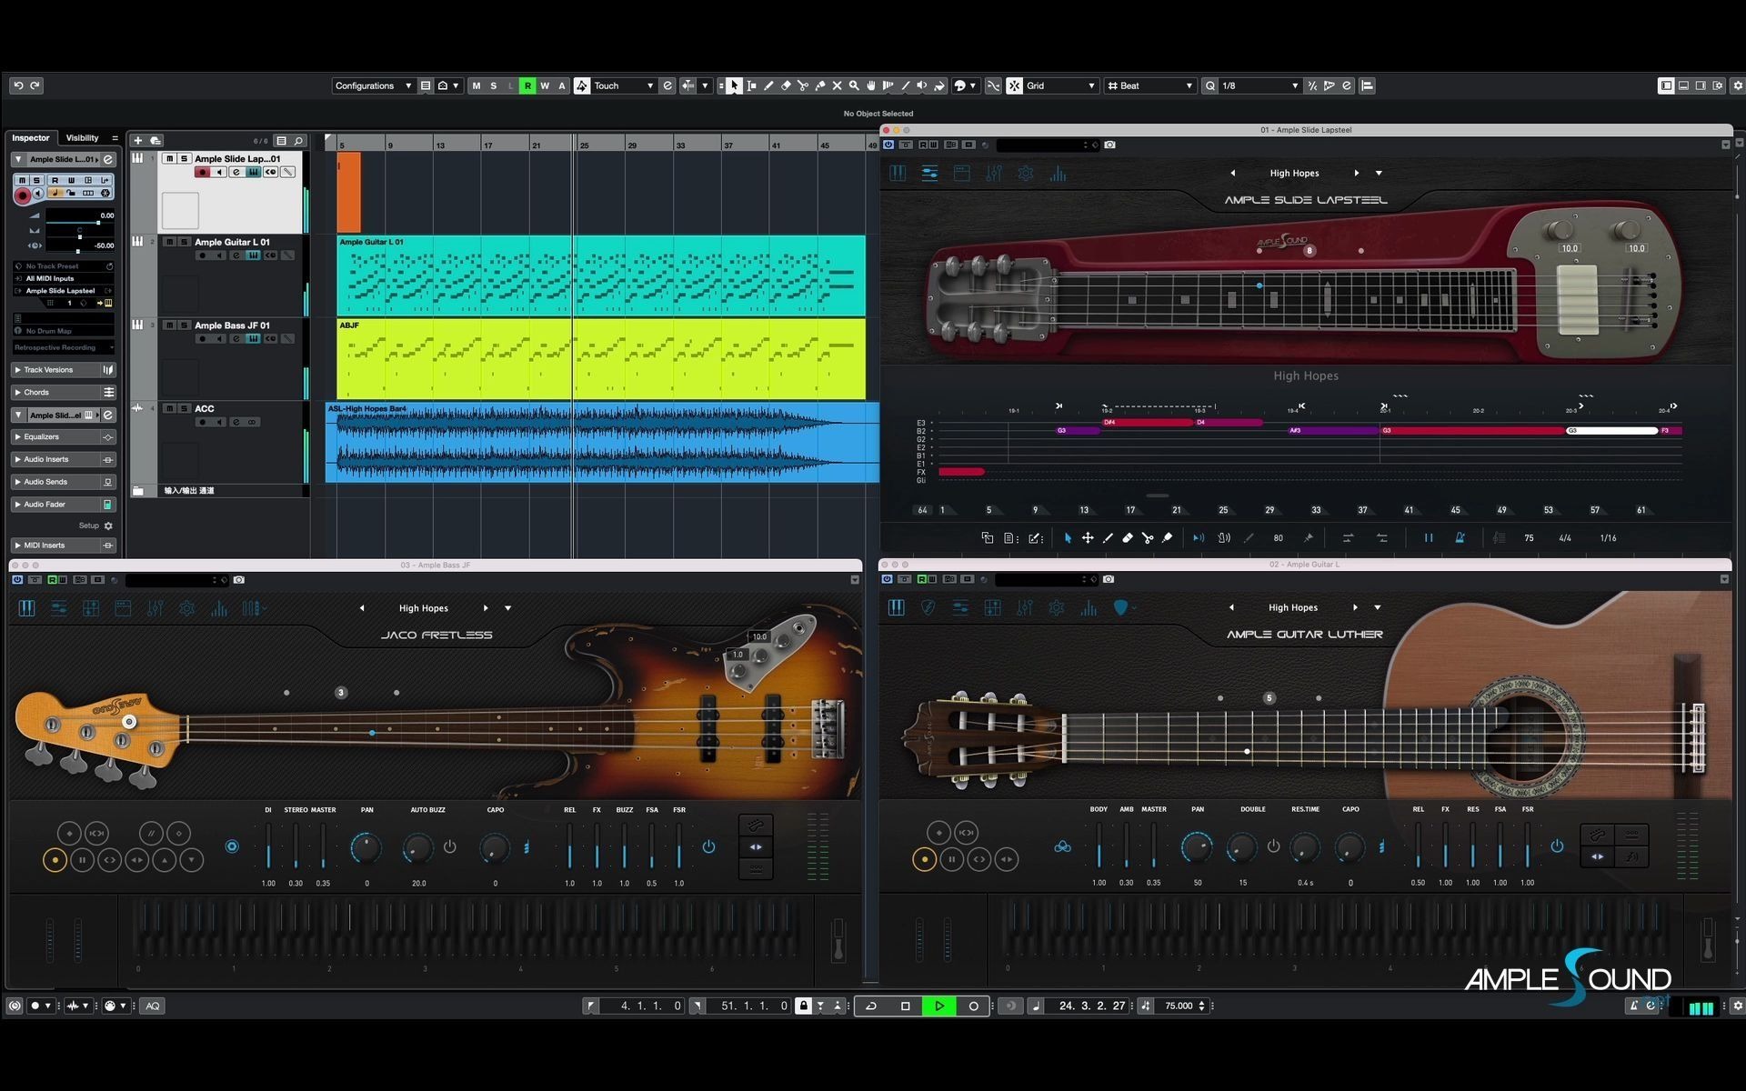Open the Beat grid type dropdown
Viewport: 1746px width, 1091px height.
coord(1149,85)
